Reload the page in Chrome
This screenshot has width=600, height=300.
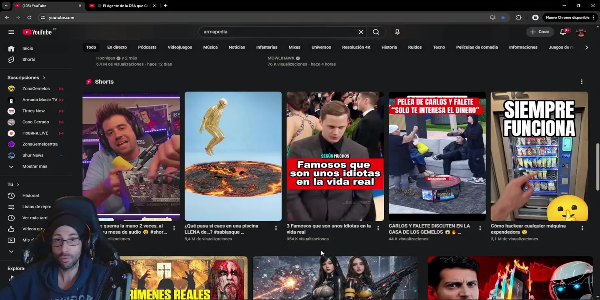point(29,17)
